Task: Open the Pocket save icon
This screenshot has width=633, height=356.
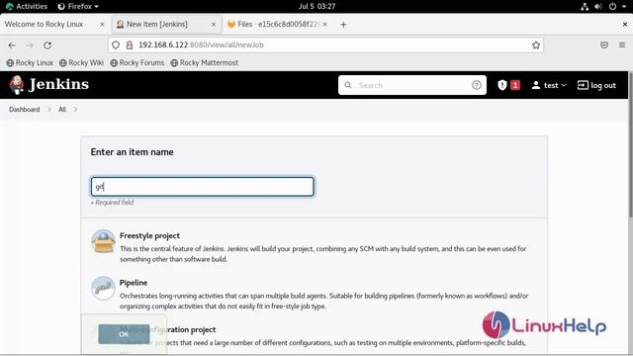Action: pos(604,45)
